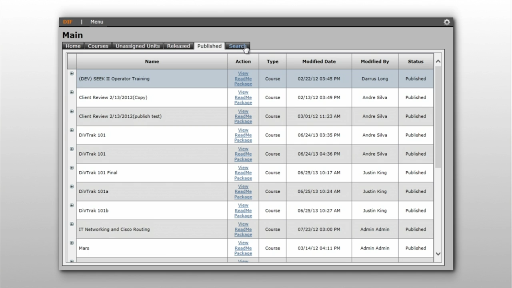The width and height of the screenshot is (512, 288).
Task: Sort by the Type column header
Action: click(272, 62)
